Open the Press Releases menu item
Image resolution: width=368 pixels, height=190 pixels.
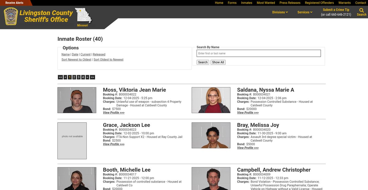290,3
